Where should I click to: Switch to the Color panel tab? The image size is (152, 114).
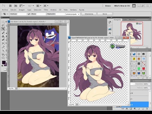[125, 20]
